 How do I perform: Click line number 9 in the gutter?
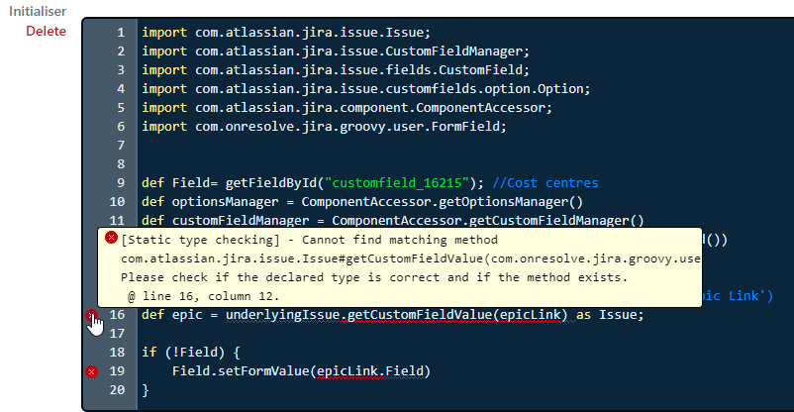[121, 183]
